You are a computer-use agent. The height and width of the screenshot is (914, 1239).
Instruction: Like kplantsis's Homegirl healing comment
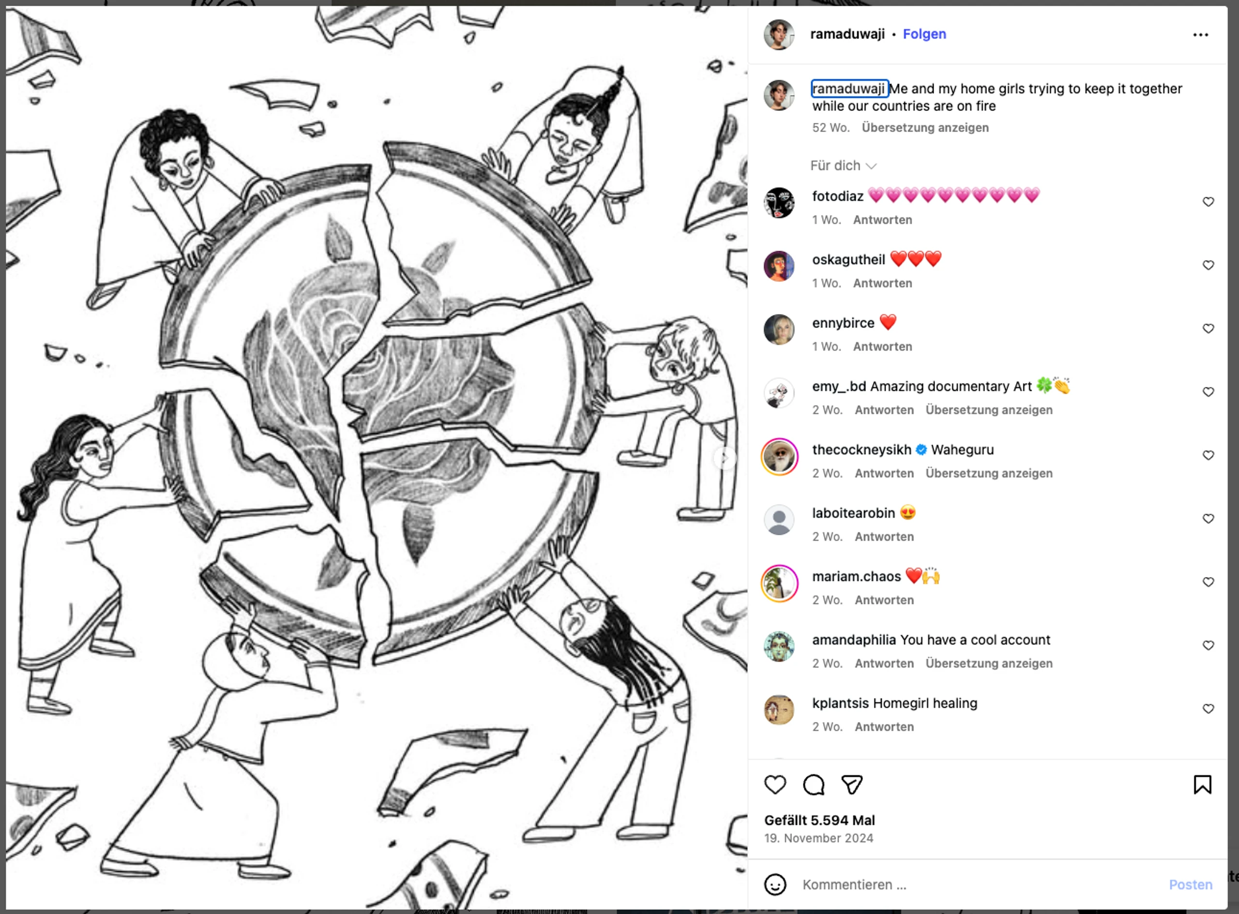[1208, 709]
